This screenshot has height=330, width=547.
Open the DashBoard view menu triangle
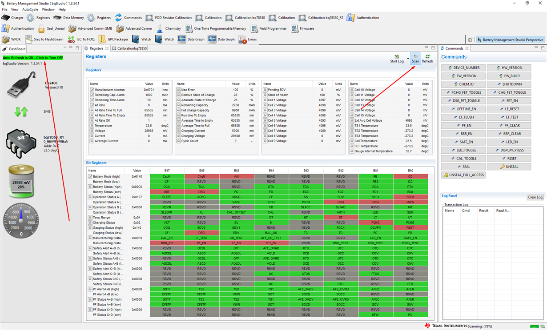click(x=65, y=48)
